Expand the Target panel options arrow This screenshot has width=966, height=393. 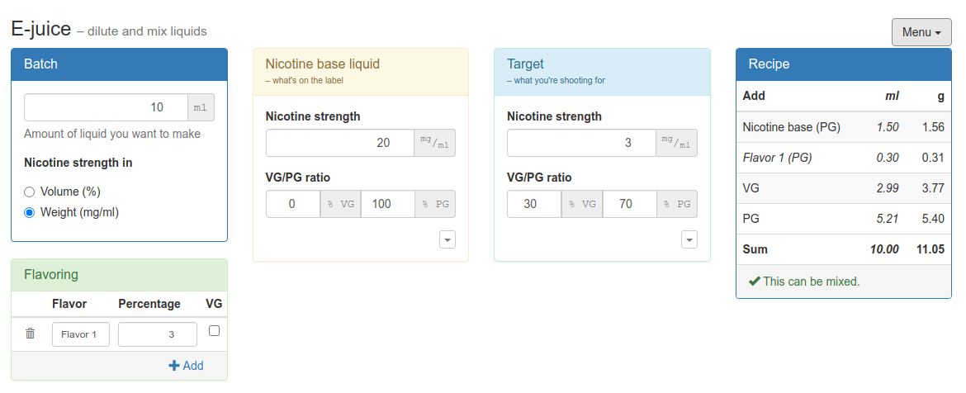[x=689, y=239]
